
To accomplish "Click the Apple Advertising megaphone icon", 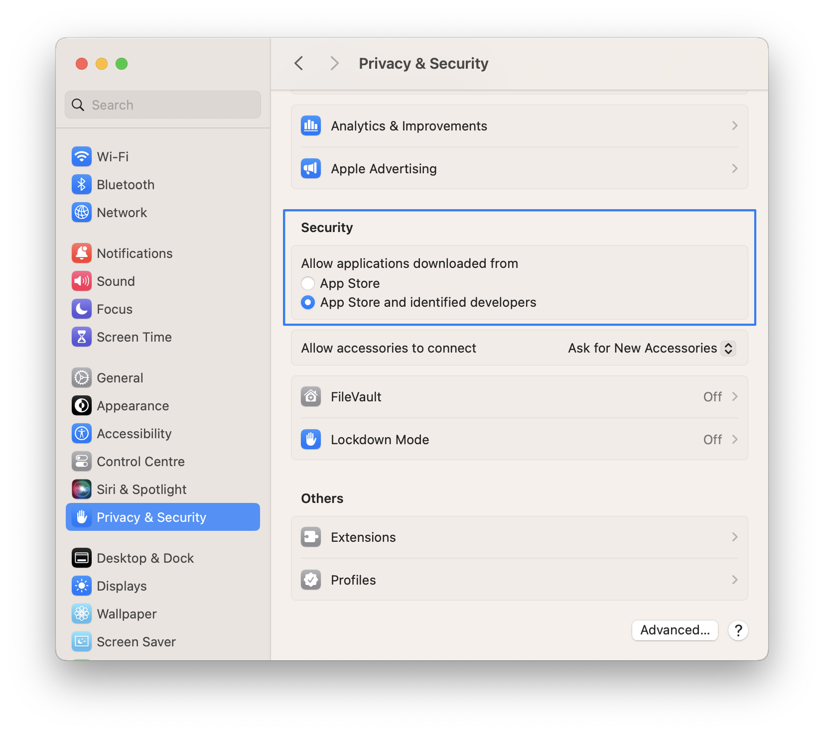I will pos(311,168).
